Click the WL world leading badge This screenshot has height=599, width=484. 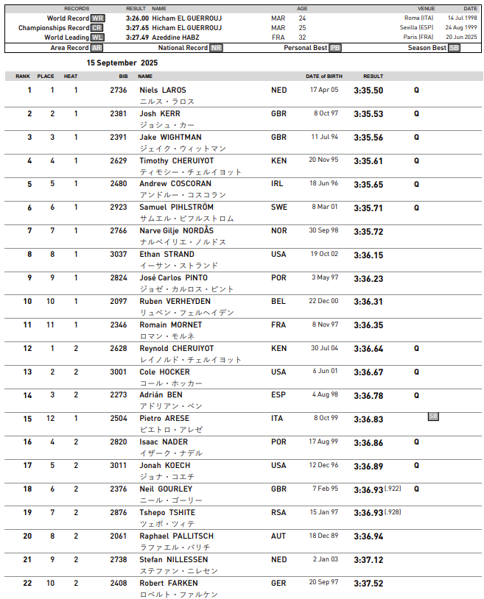[x=98, y=37]
